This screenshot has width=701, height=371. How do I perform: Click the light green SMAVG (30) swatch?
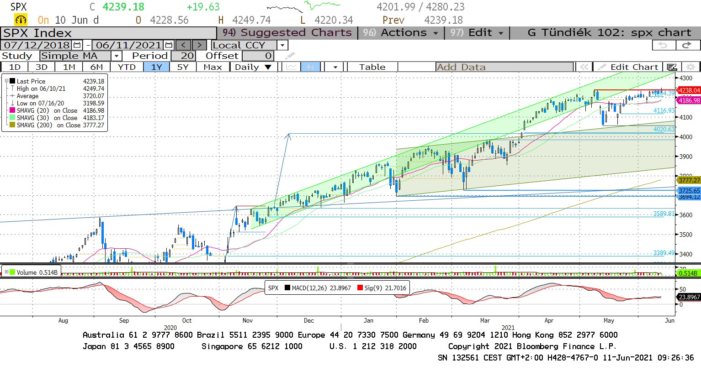pyautogui.click(x=13, y=118)
